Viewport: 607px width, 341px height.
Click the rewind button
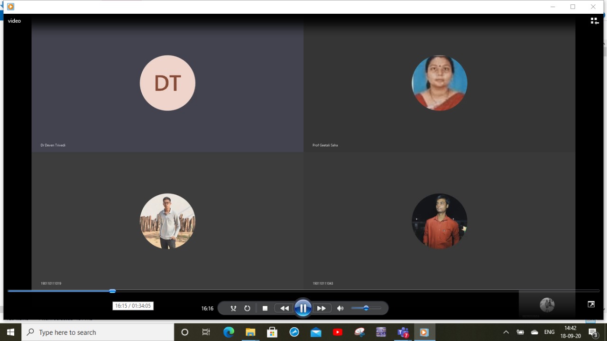284,308
